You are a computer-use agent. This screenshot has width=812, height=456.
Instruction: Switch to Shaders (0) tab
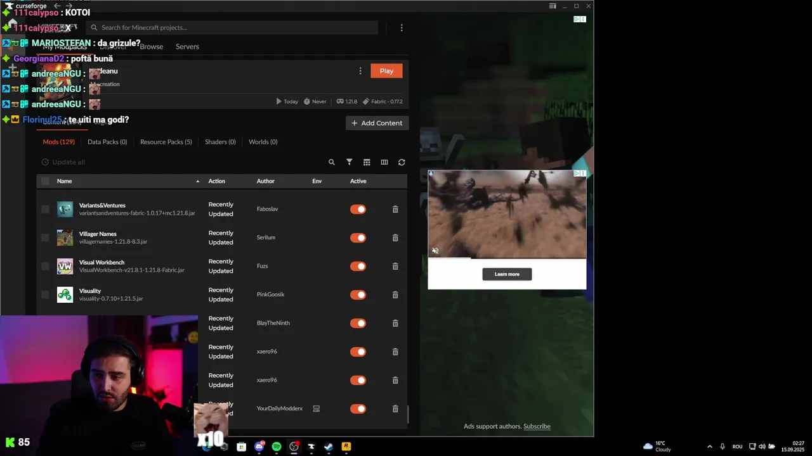pyautogui.click(x=220, y=142)
